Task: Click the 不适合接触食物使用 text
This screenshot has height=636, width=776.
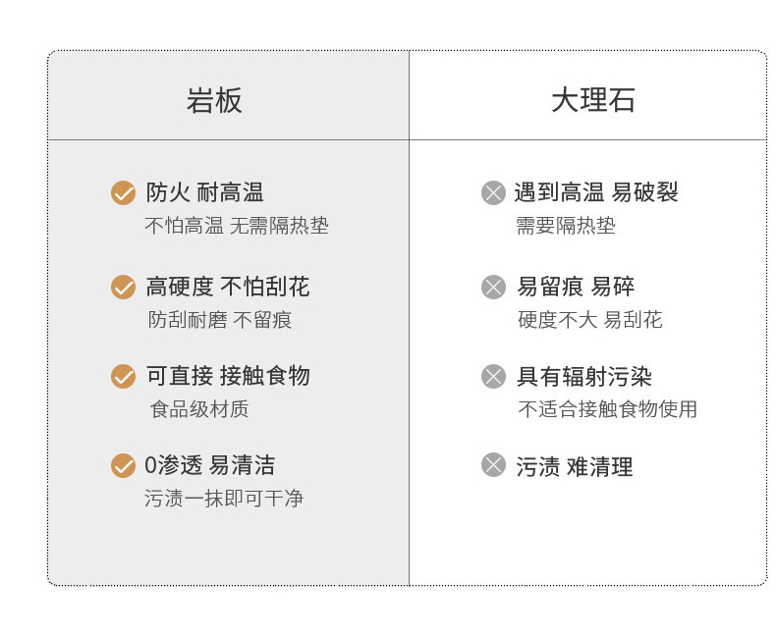Action: (x=608, y=409)
